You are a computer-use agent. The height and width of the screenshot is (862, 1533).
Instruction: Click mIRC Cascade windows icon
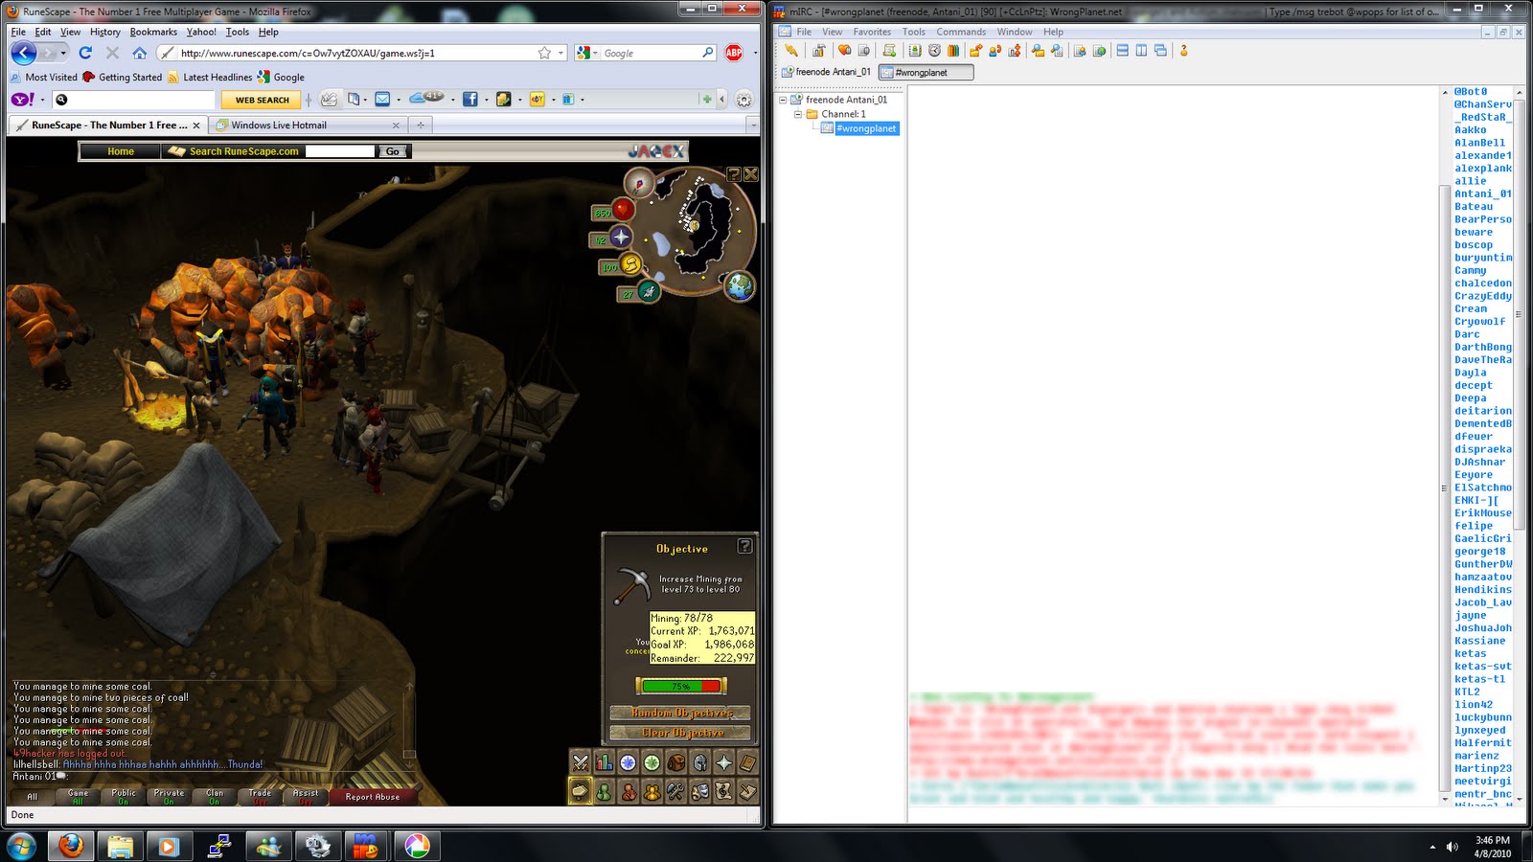(1160, 50)
